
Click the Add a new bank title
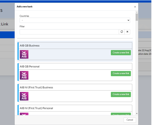point(25,7)
